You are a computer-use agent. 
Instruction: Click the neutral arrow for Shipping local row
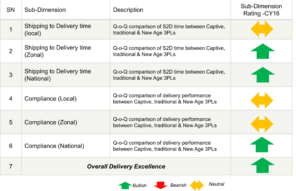point(262,29)
